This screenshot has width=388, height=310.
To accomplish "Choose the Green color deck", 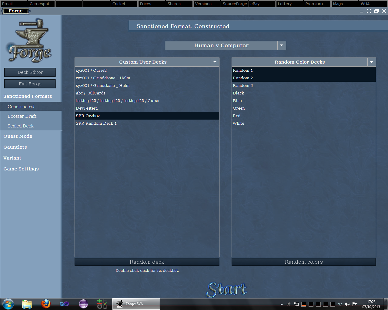I will (x=239, y=108).
